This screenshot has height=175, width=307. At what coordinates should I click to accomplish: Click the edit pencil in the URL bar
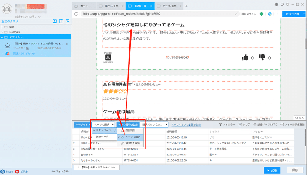point(236,14)
